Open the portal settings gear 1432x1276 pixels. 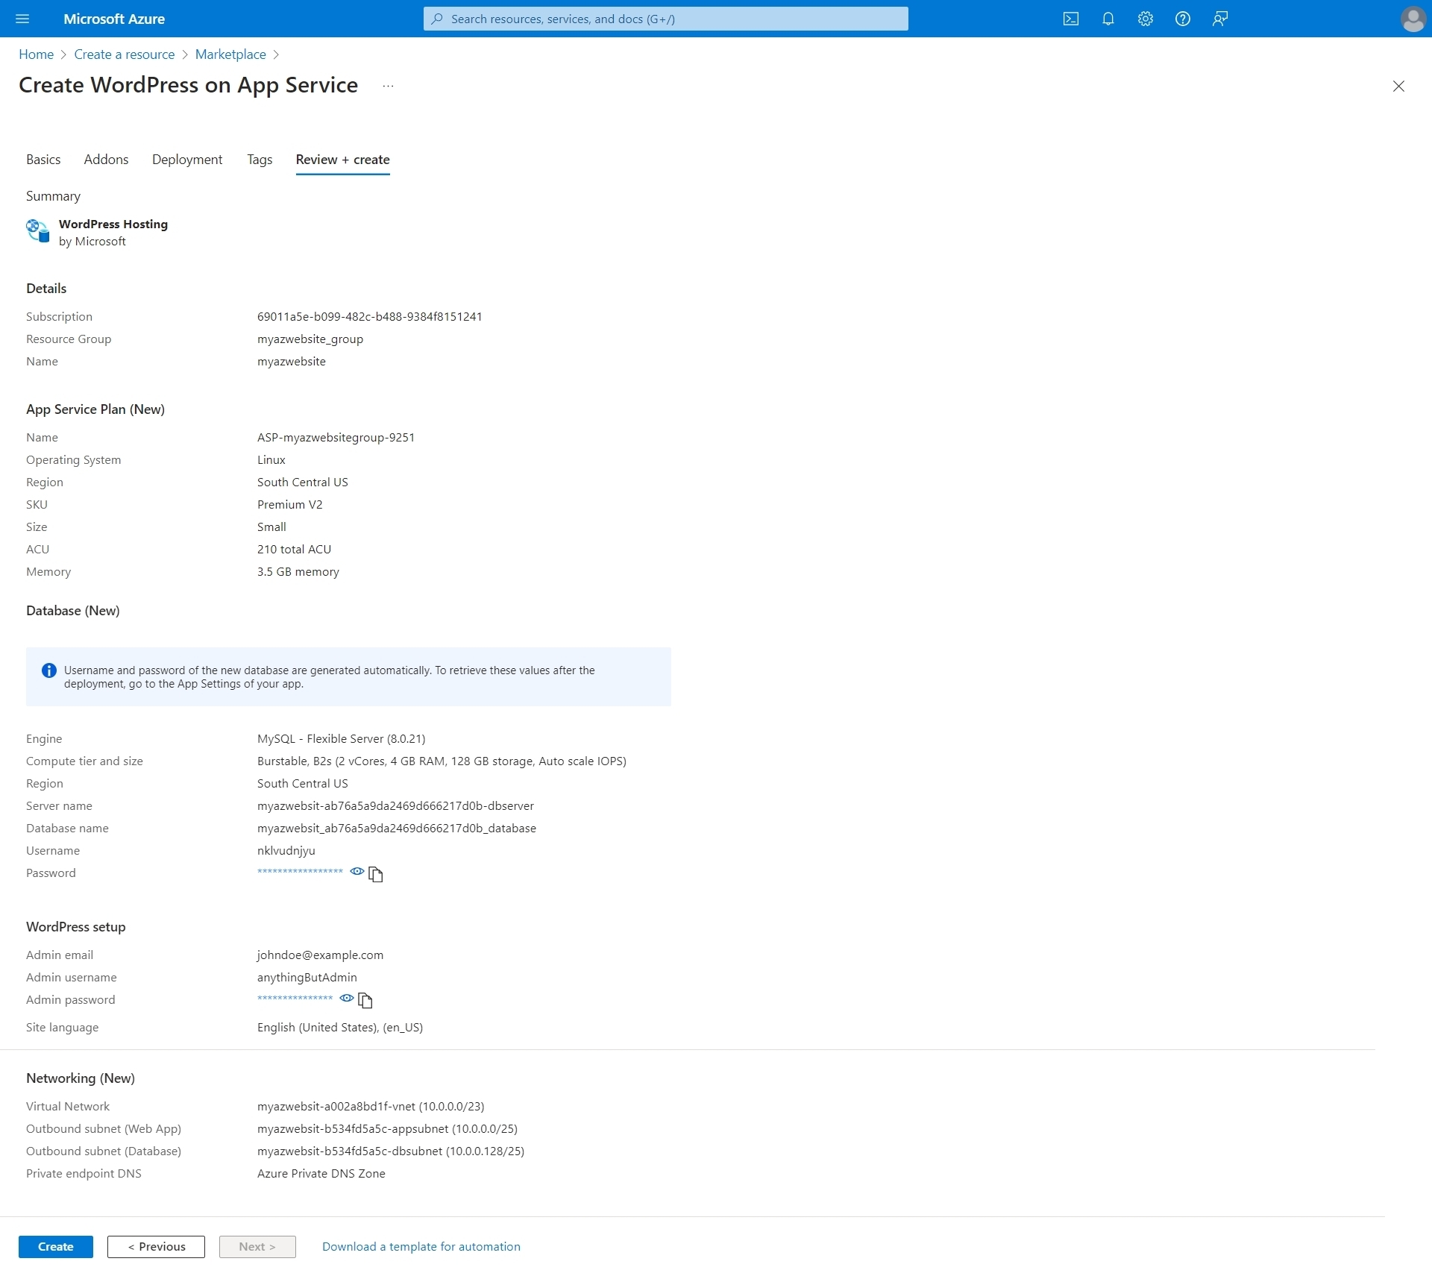coord(1146,19)
